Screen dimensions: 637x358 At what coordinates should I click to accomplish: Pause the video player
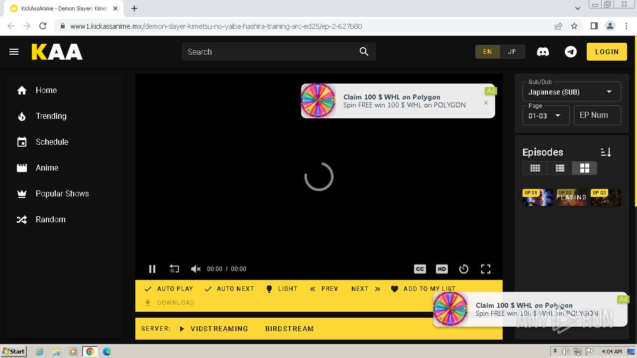pyautogui.click(x=152, y=269)
